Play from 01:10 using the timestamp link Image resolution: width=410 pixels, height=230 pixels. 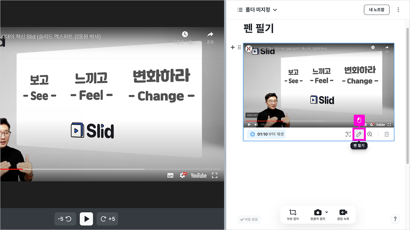coord(266,134)
